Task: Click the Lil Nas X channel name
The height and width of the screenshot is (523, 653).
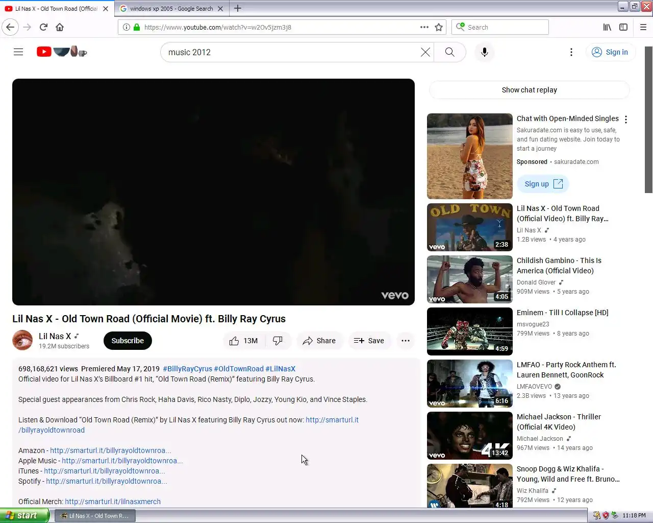Action: [x=55, y=336]
